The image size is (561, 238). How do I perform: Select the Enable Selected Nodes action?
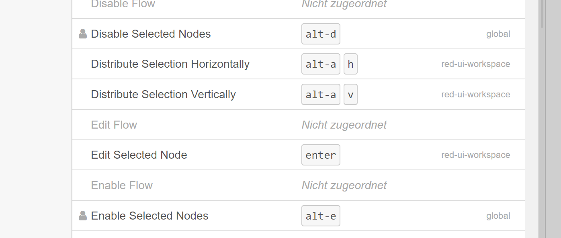pos(299,216)
